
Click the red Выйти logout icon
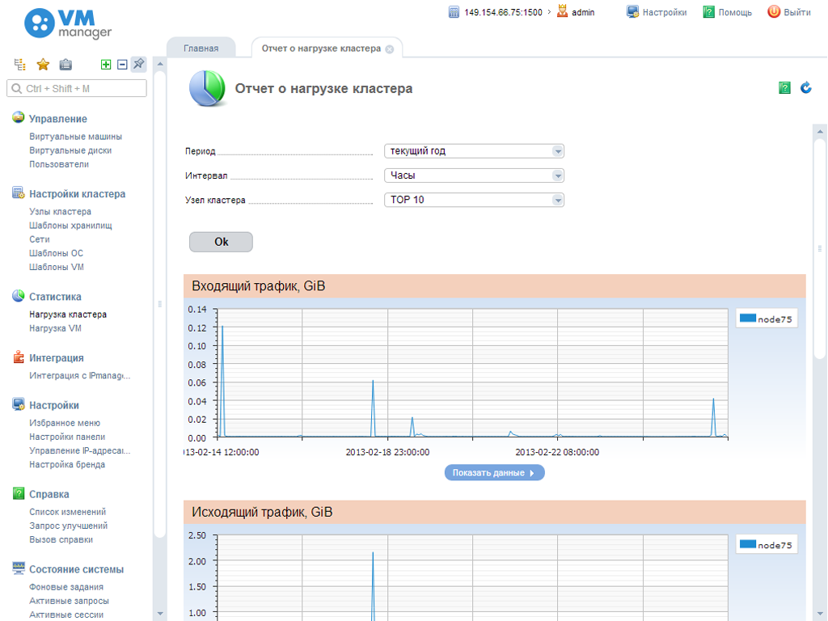pos(774,12)
